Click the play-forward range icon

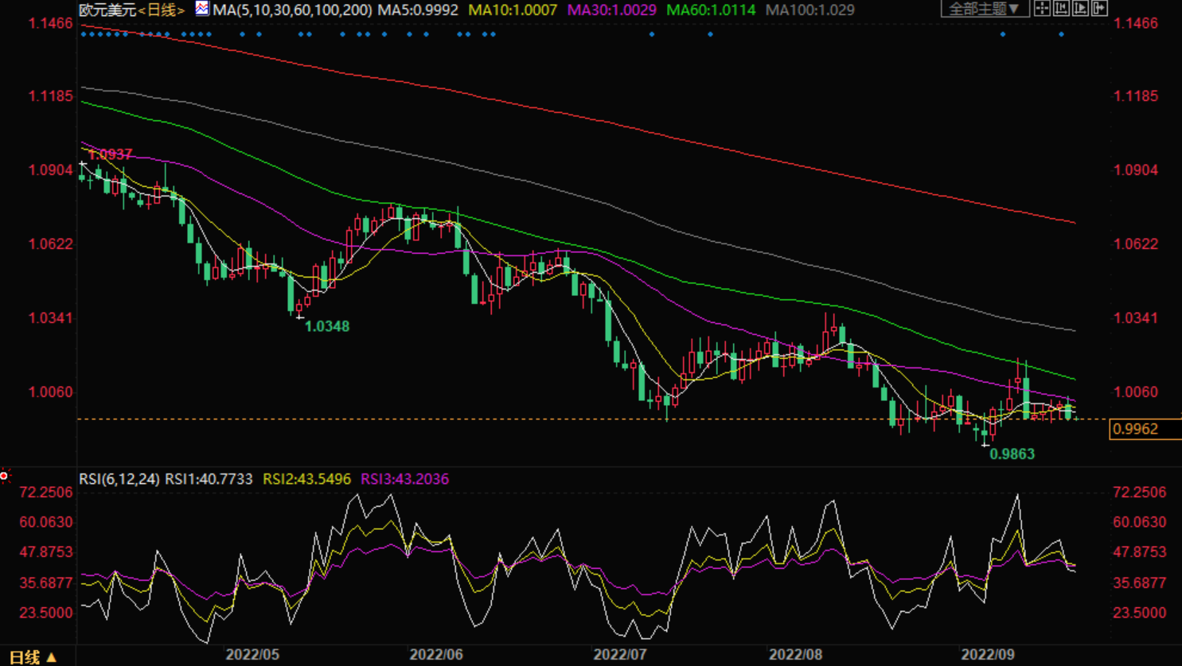1080,8
